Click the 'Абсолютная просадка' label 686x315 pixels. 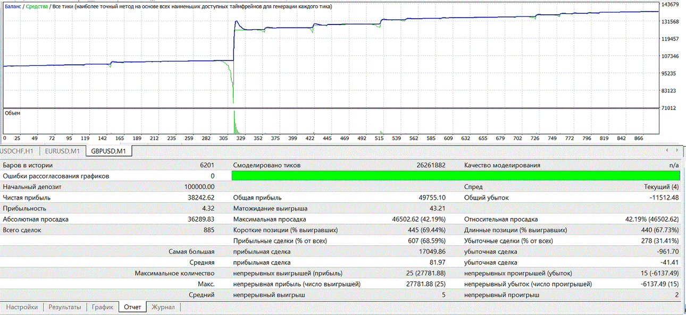click(x=36, y=219)
